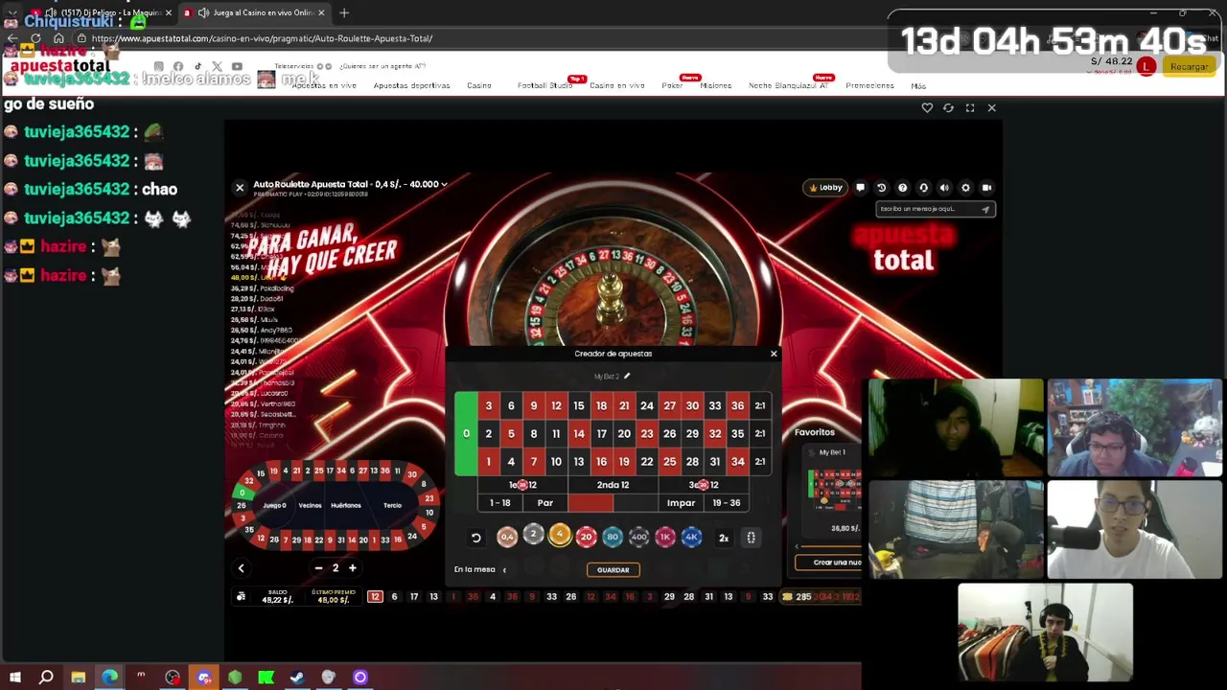Screen dimensions: 1227x690
Task: Select Vecinos racetrack sector
Action: click(x=310, y=506)
